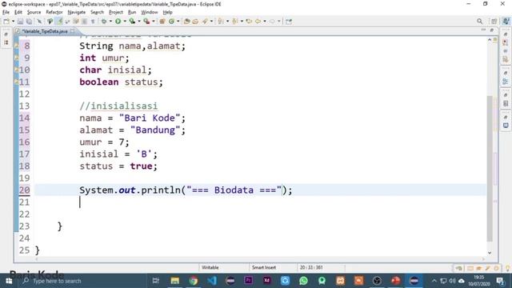This screenshot has height=288, width=512.
Task: Run the program with green Run icon
Action: (118, 22)
